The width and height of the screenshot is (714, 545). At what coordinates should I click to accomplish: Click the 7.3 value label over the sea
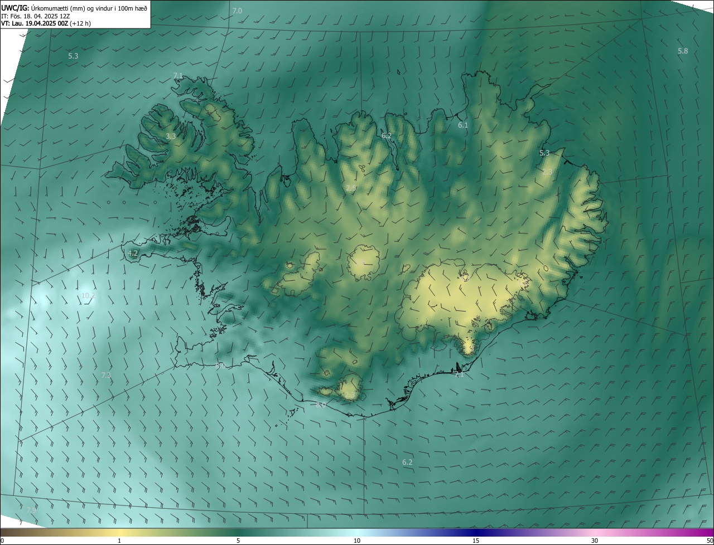106,376
